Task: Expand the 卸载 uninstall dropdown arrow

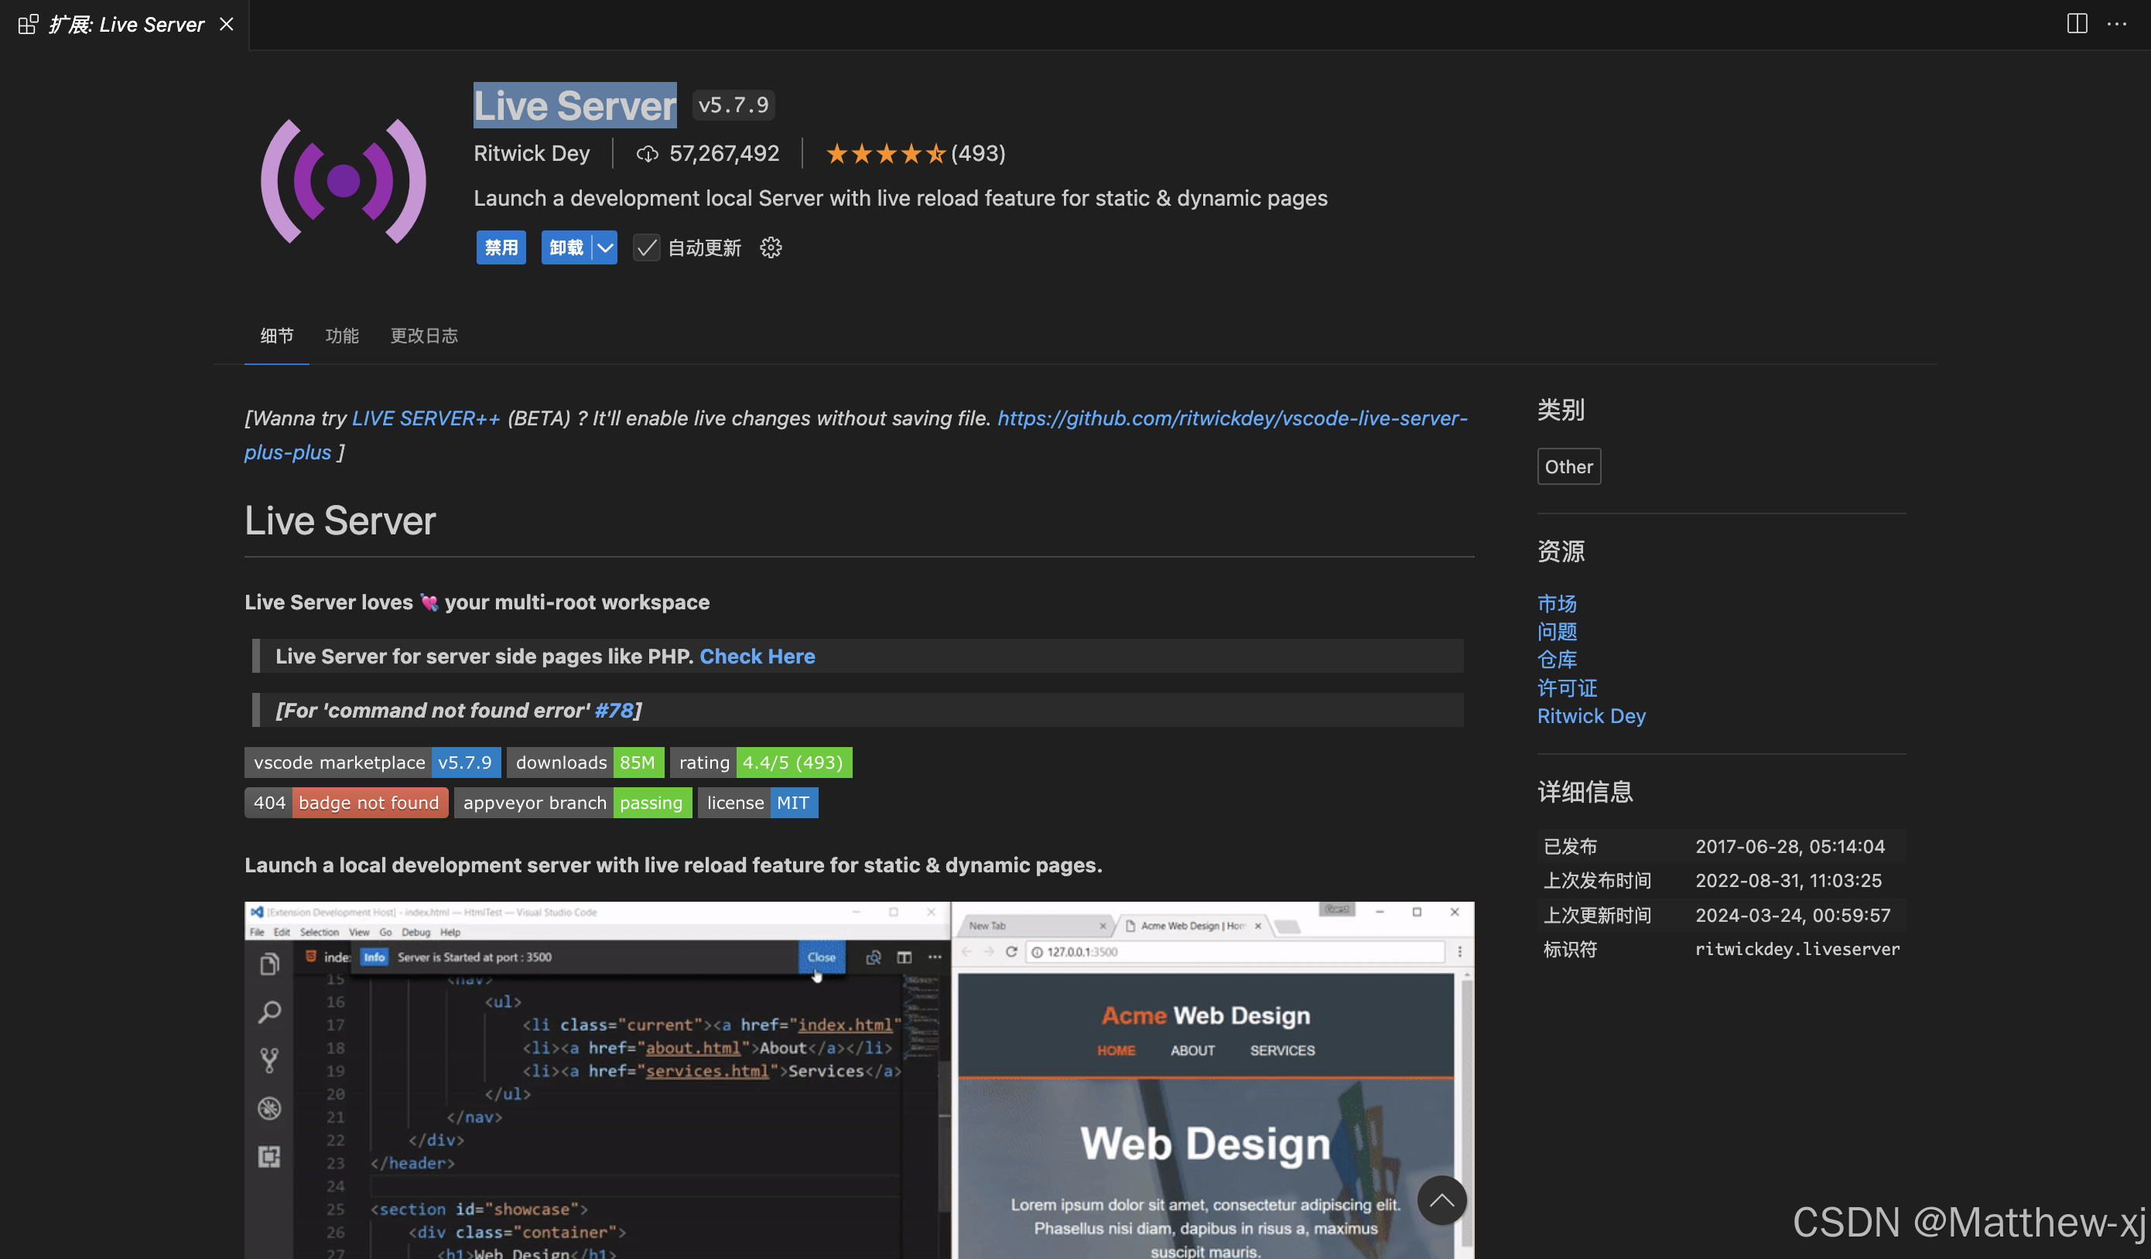Action: click(x=605, y=248)
